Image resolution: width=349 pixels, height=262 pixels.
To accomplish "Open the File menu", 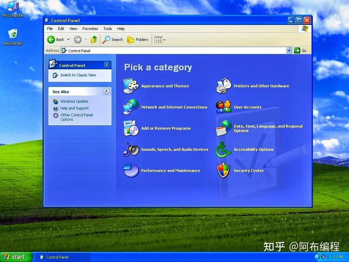I will point(50,29).
